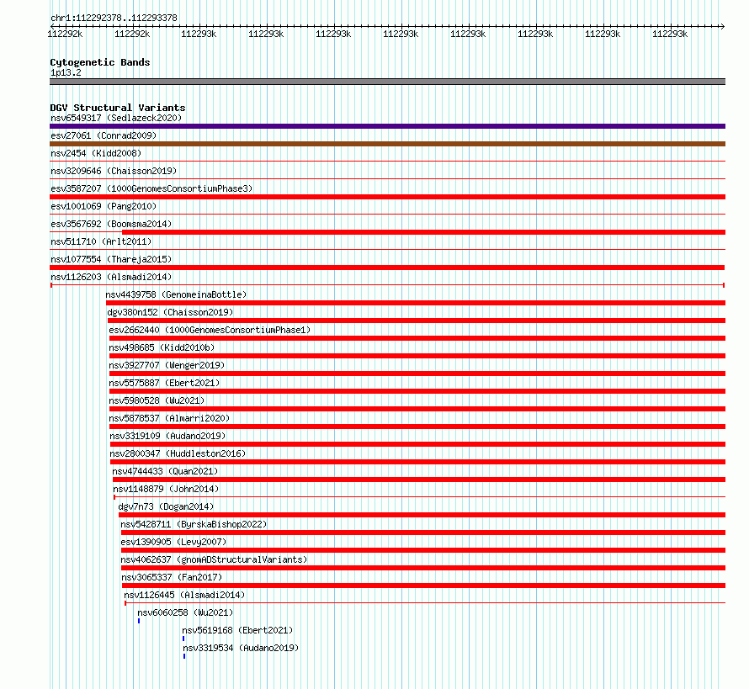Open nsv1126203 (Alsmadi2014) variant label
Image resolution: width=749 pixels, height=689 pixels.
coord(111,277)
